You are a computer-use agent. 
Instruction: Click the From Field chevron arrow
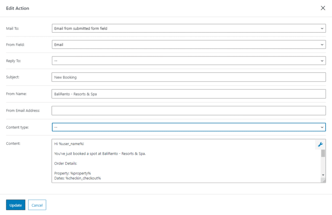click(322, 44)
